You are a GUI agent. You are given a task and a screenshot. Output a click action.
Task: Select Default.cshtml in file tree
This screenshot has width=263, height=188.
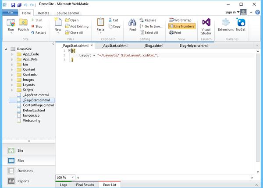point(34,110)
